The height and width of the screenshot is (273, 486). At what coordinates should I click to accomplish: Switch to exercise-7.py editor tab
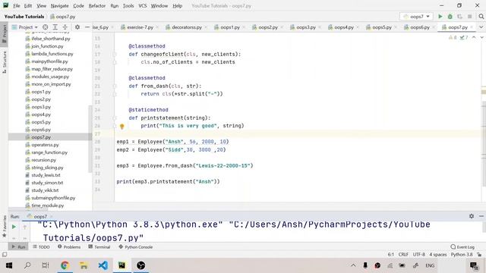(140, 27)
